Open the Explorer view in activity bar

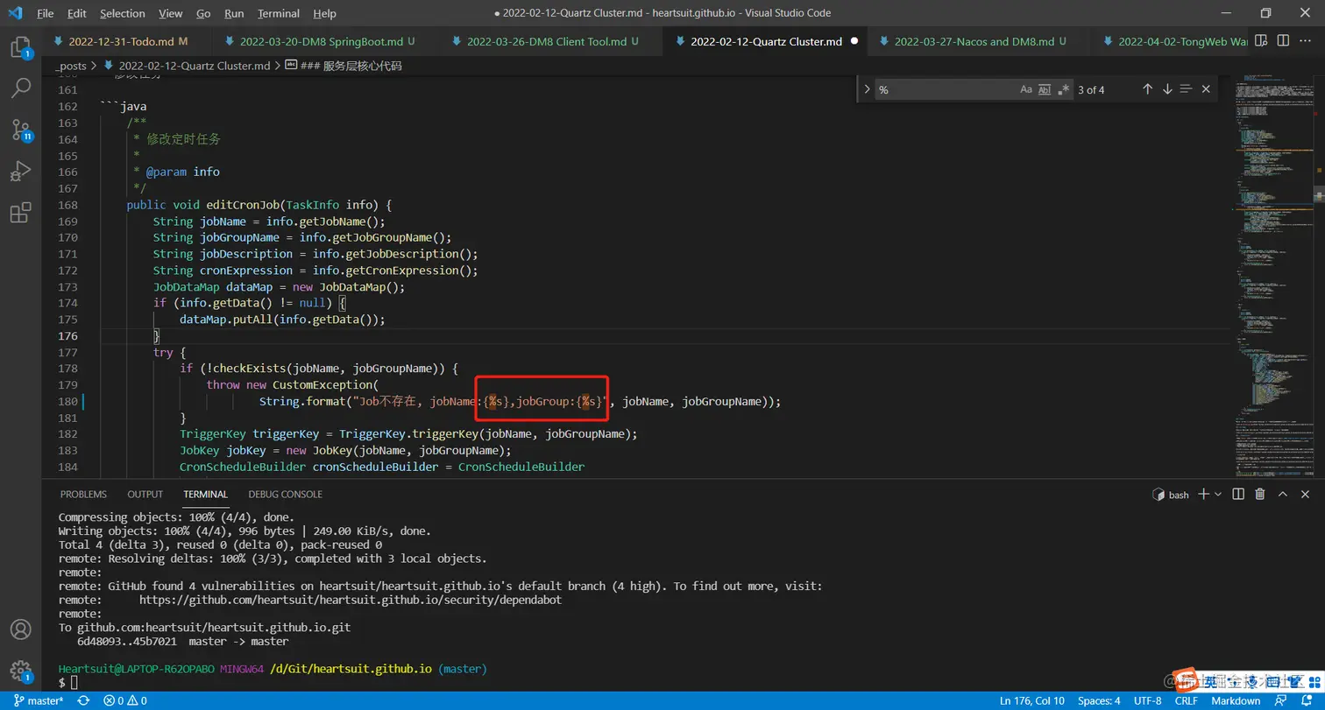[20, 46]
